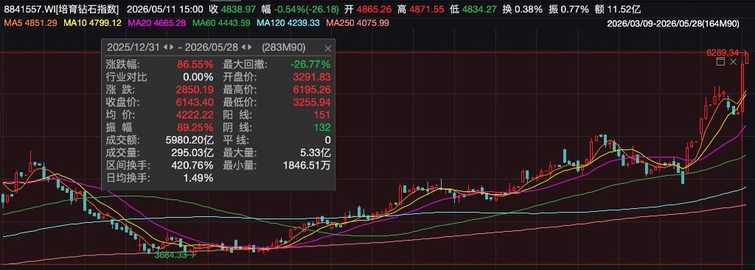Step the end date 2026/05/28 forward with the right arrow
This screenshot has height=270, width=755.
click(249, 48)
